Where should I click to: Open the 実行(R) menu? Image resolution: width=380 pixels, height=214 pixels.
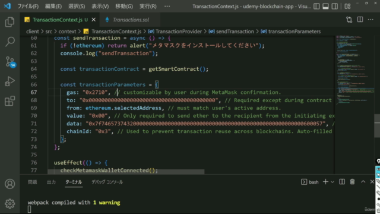(148, 7)
